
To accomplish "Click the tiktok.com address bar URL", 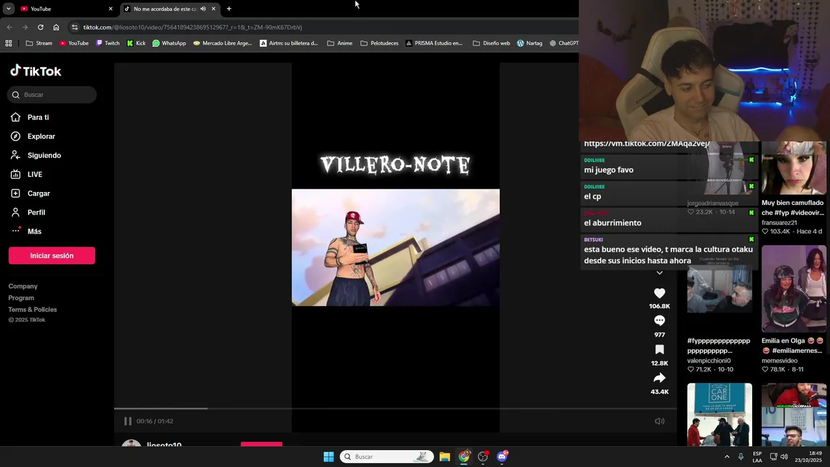I will tap(193, 27).
